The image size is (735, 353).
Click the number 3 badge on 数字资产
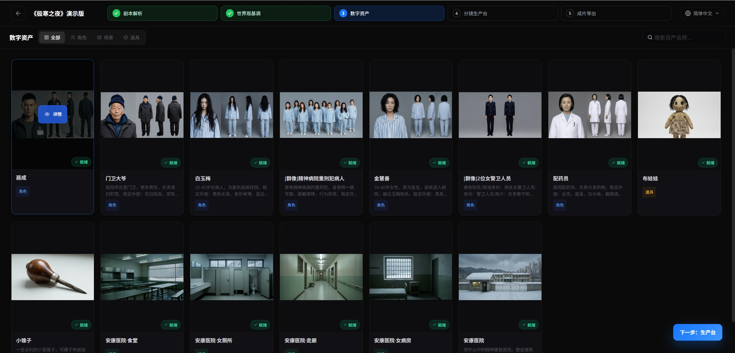tap(343, 13)
